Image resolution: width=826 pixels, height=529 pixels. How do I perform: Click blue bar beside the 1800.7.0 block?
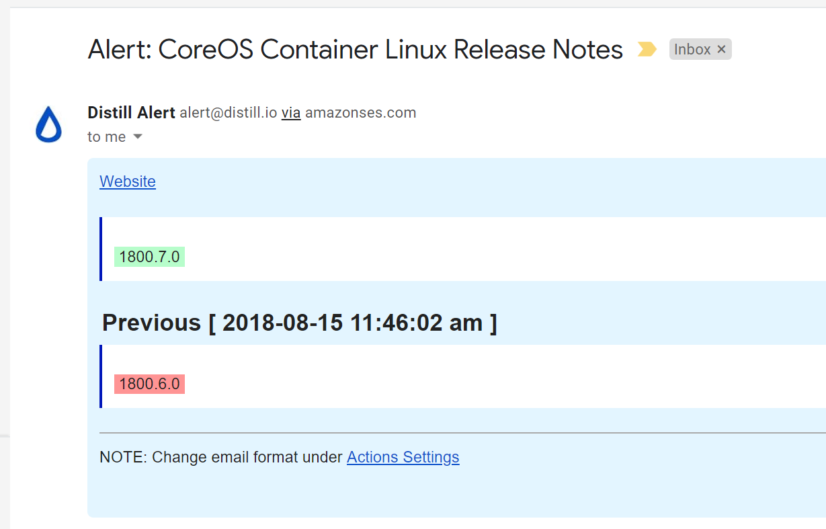point(101,249)
